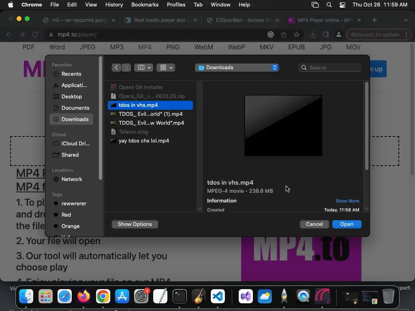Screen dimensions: 415x311
Task: Open the group-by grid dropdown
Action: click(166, 68)
